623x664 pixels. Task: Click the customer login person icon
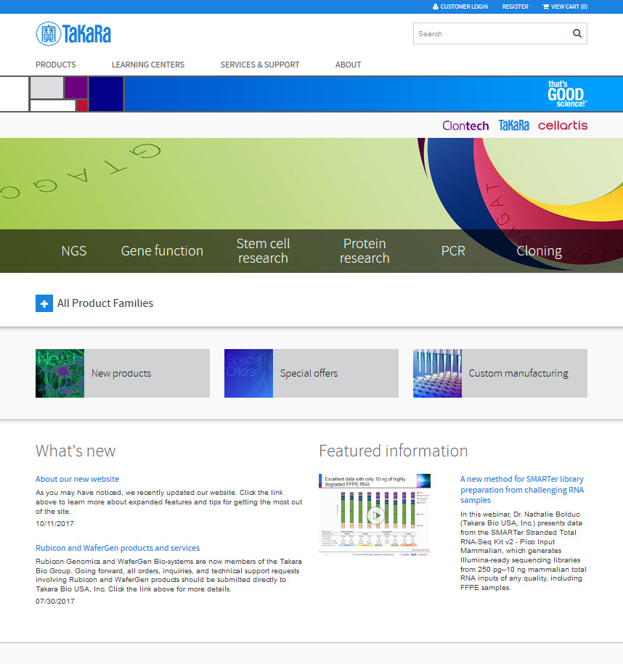point(435,7)
